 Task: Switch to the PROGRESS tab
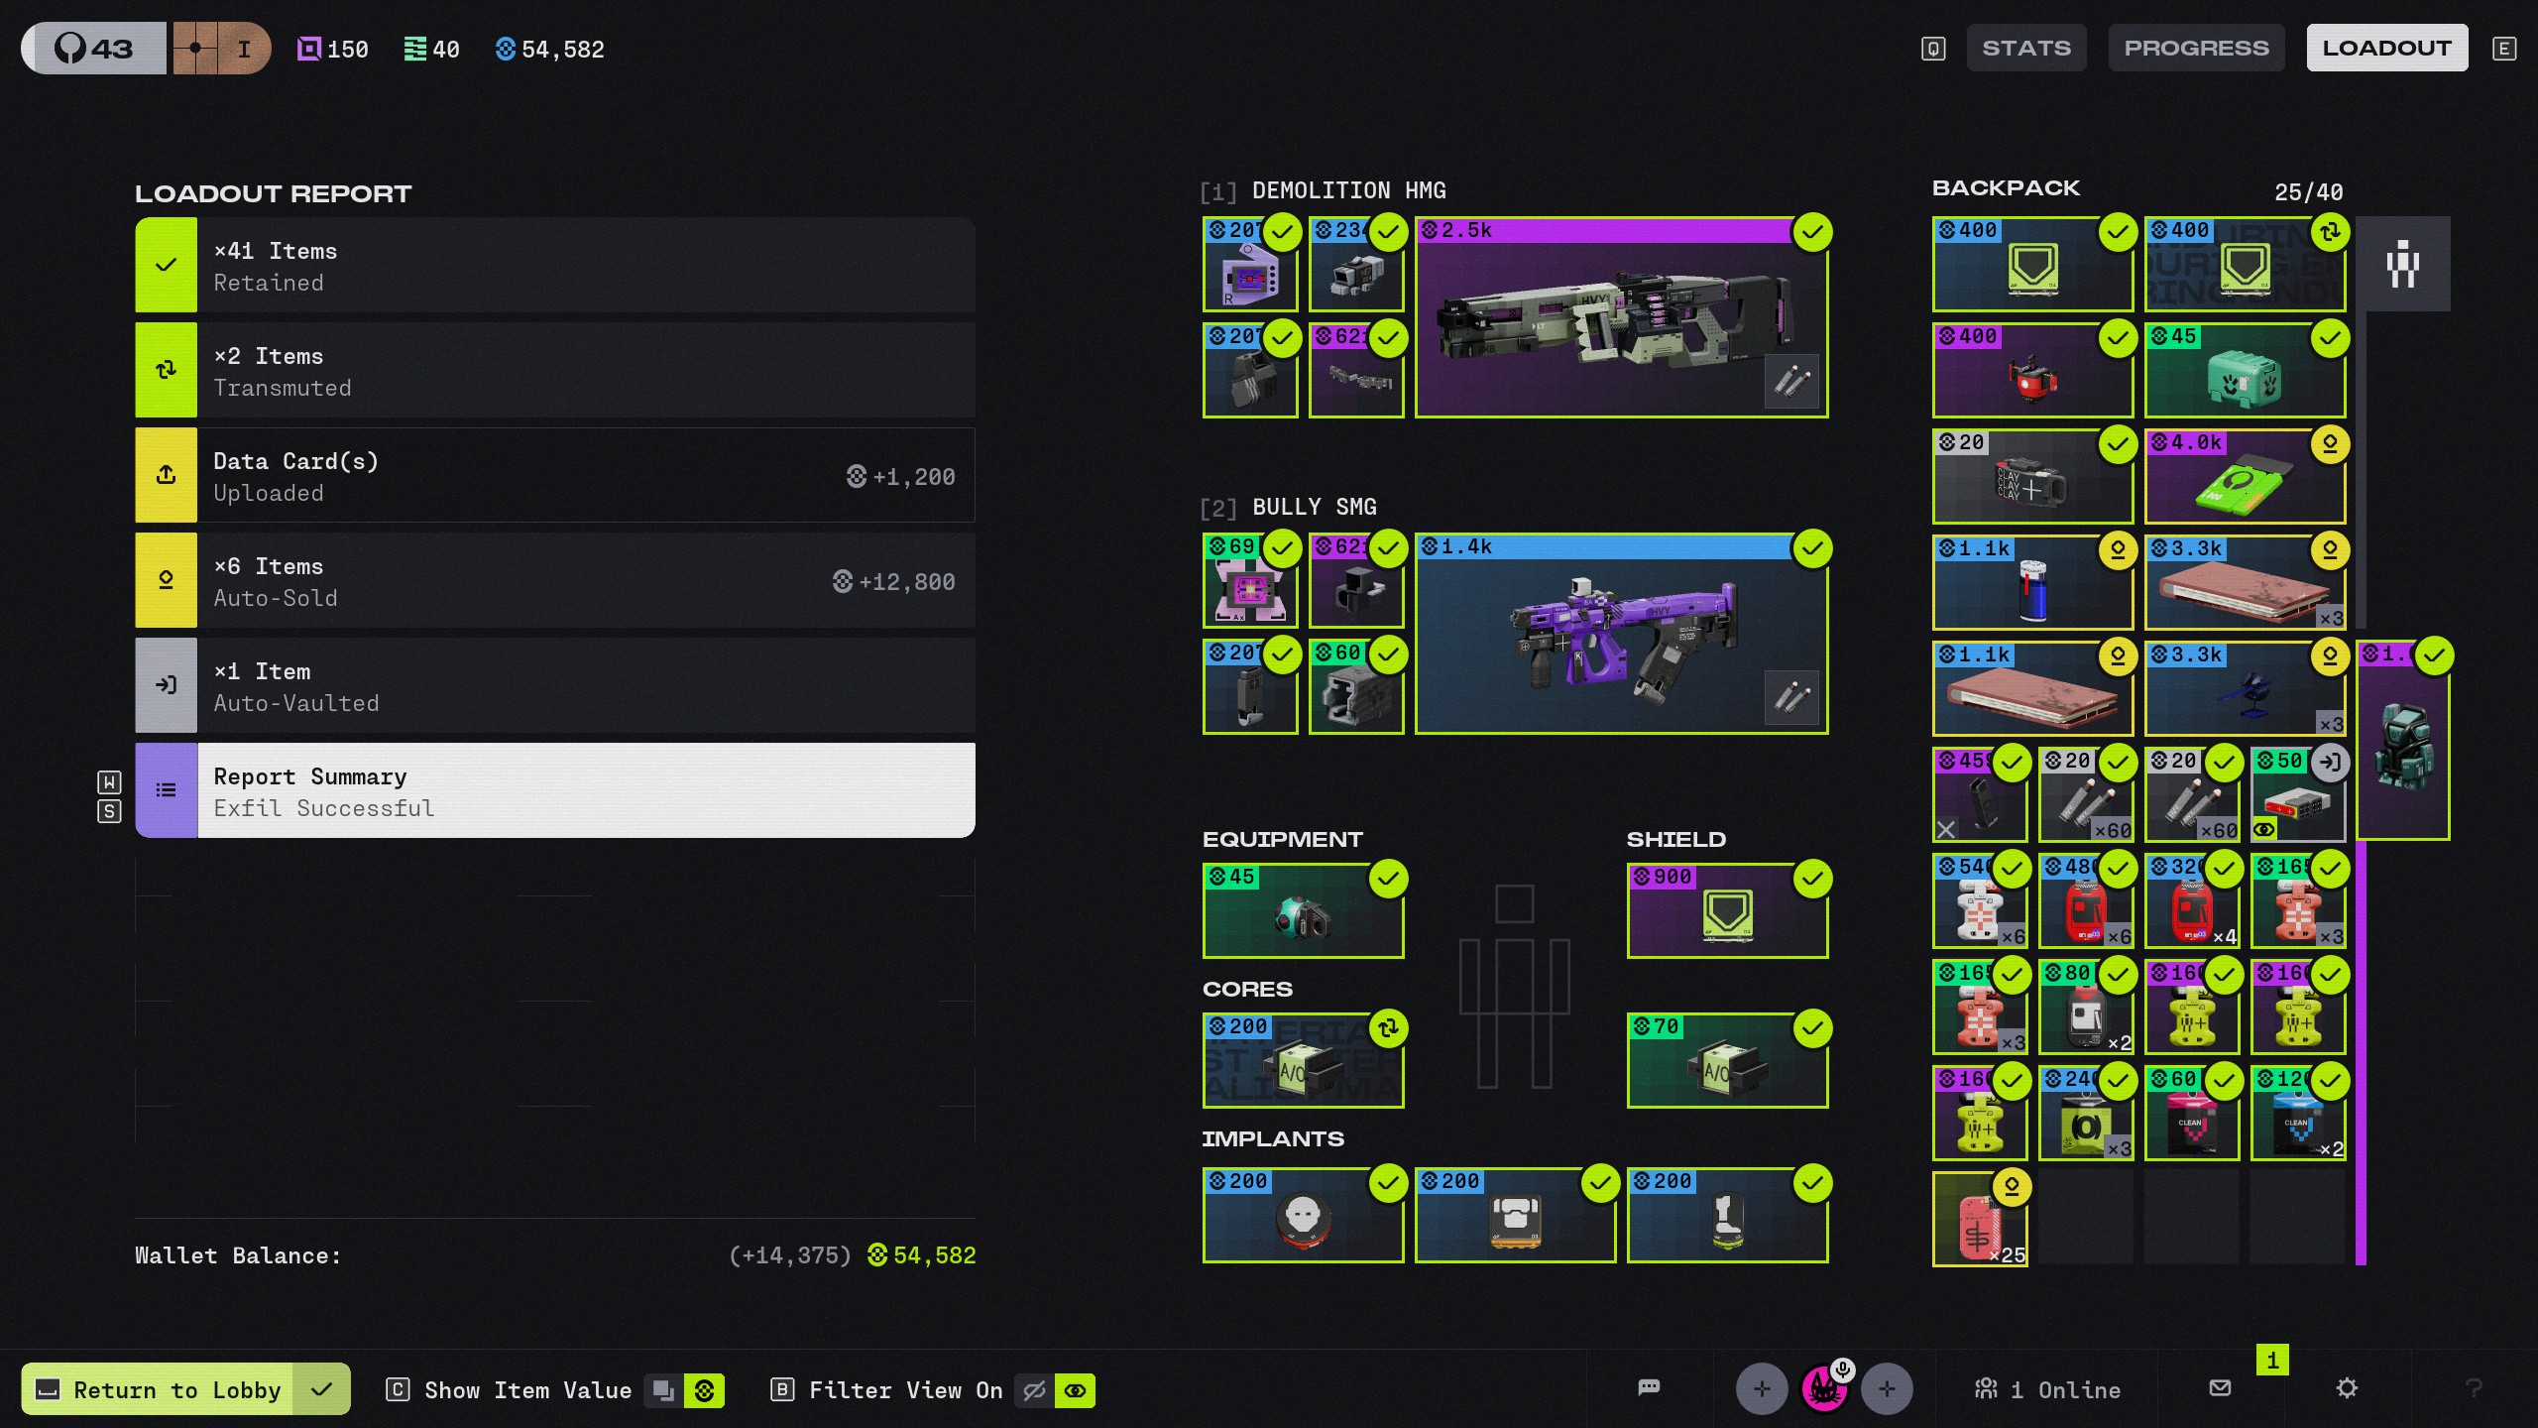tap(2196, 48)
